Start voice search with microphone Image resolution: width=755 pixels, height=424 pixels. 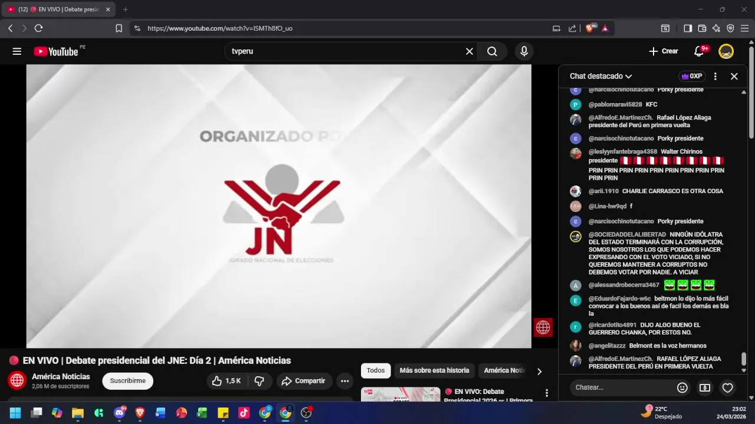[x=524, y=51]
